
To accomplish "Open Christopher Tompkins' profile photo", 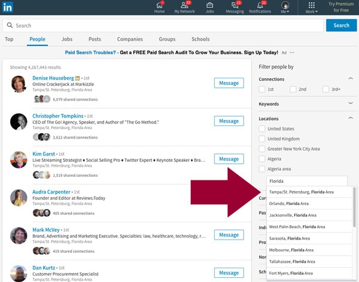I will pos(19,122).
